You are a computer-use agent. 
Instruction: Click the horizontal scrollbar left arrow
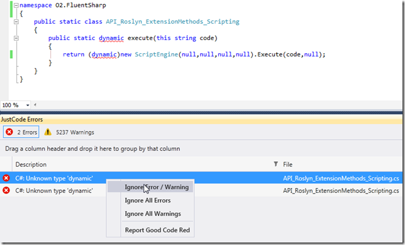(x=35, y=105)
